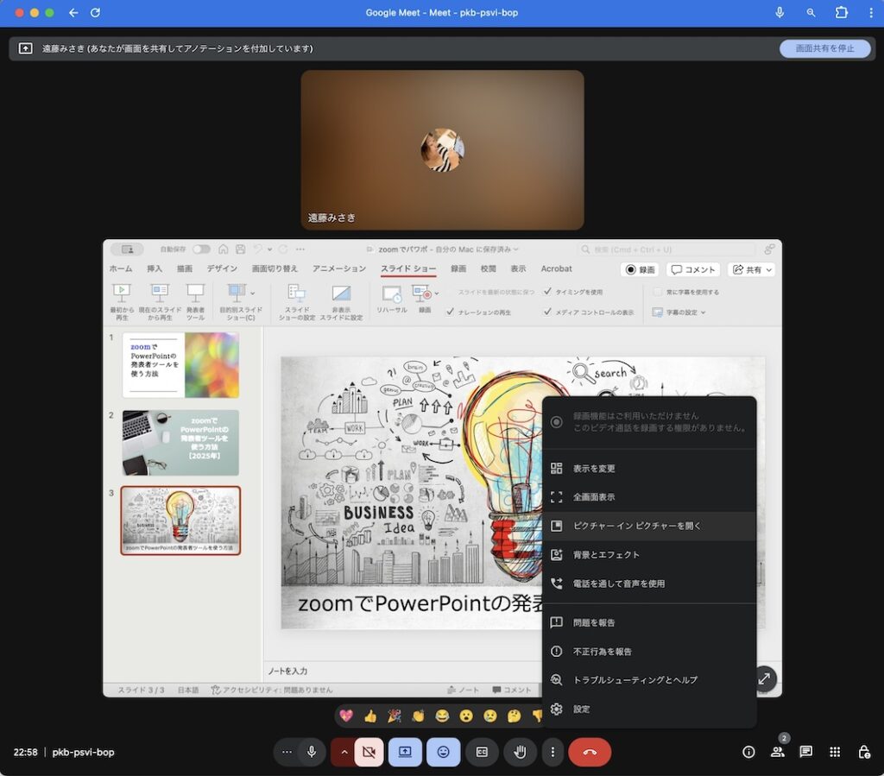This screenshot has width=884, height=776.
Task: Open the activities grid icon
Action: tap(835, 752)
